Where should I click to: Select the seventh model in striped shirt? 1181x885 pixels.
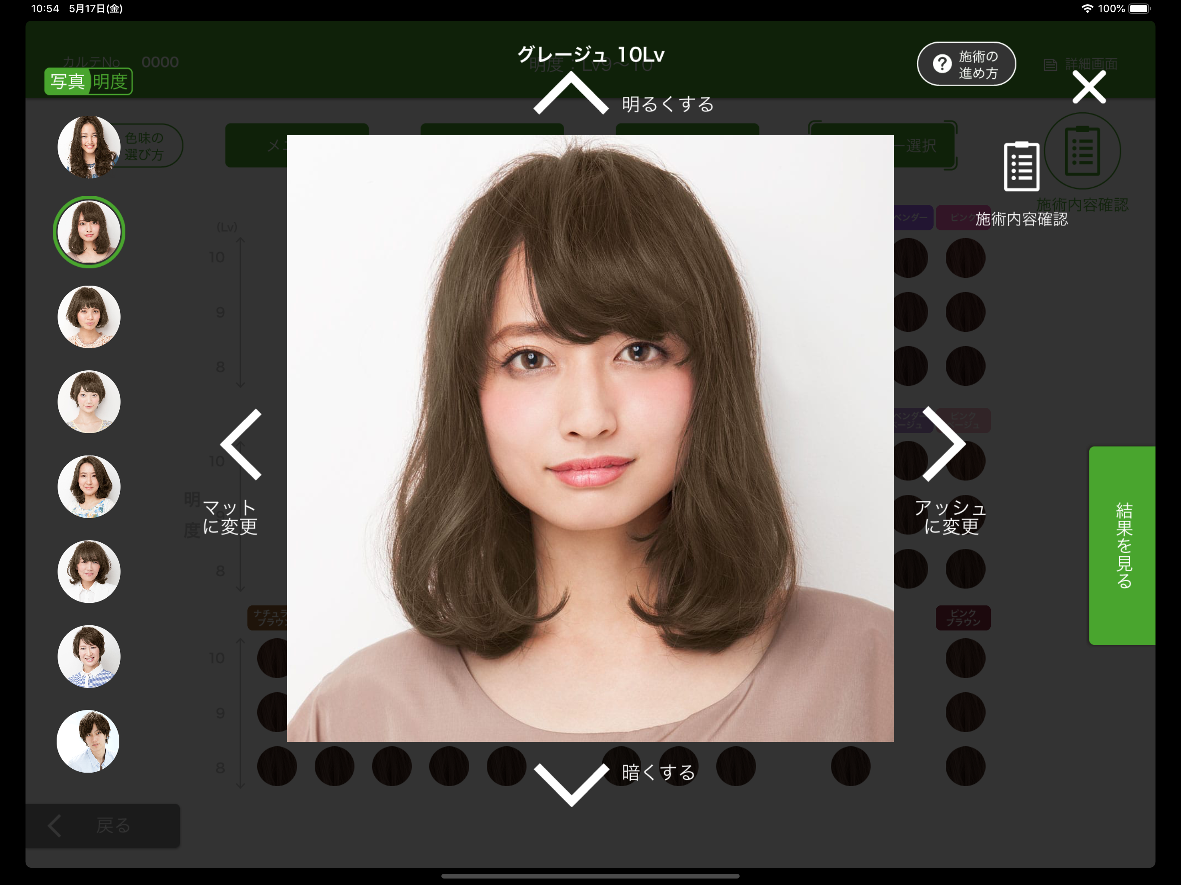(x=89, y=656)
